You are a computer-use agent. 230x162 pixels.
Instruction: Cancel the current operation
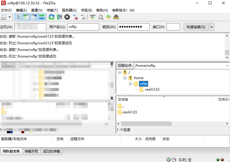67,17
